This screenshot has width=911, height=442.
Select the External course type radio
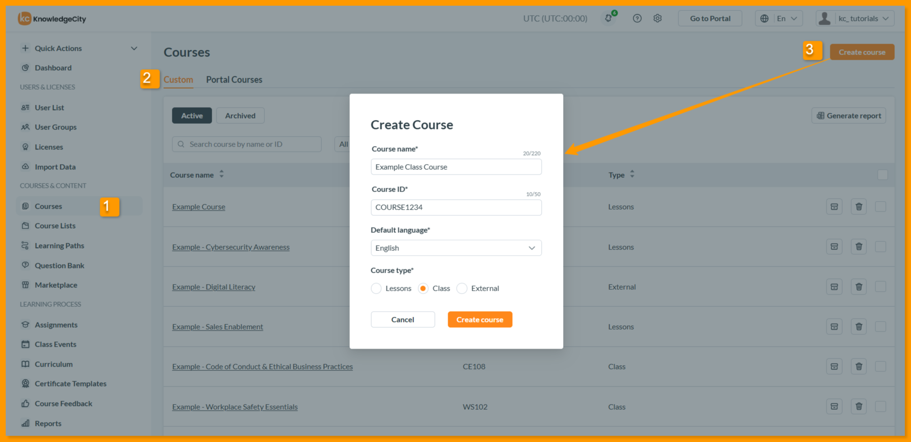[462, 288]
